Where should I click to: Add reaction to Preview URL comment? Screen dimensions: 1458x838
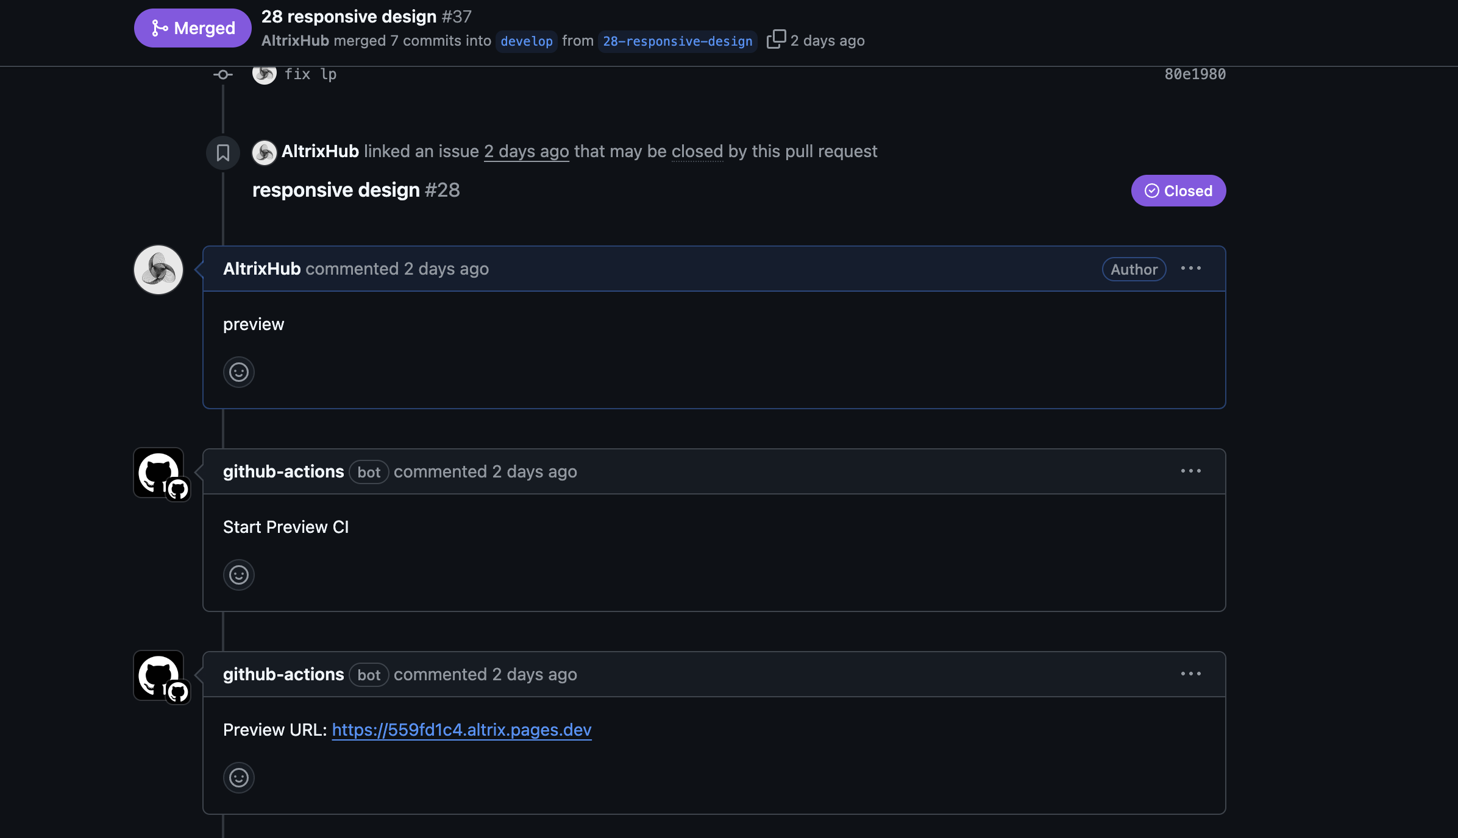[238, 778]
